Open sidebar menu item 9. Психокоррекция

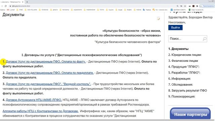pos(182,96)
